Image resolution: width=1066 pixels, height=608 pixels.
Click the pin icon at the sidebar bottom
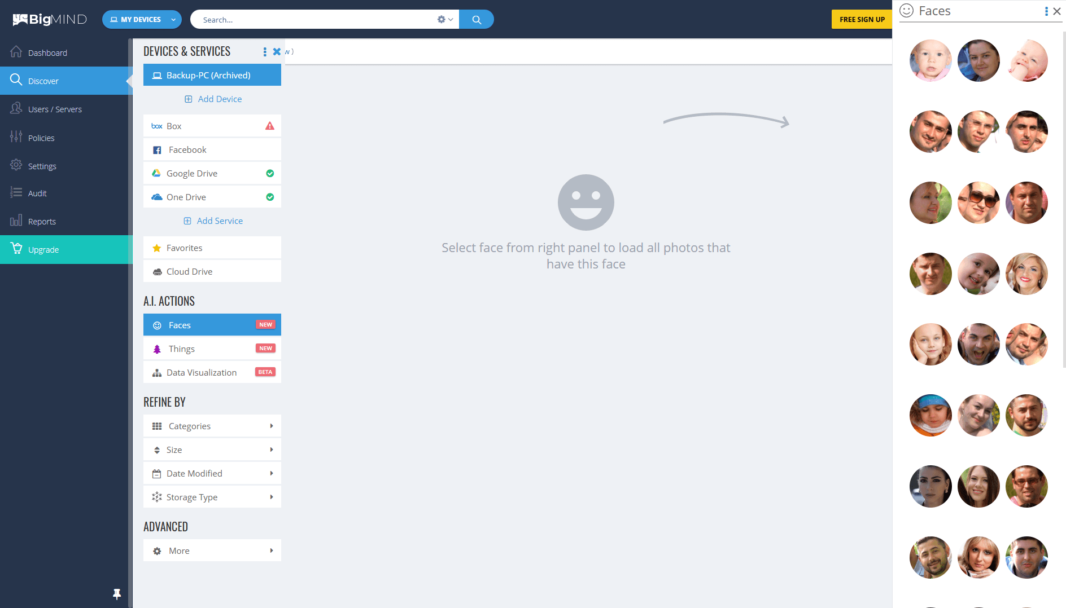116,594
